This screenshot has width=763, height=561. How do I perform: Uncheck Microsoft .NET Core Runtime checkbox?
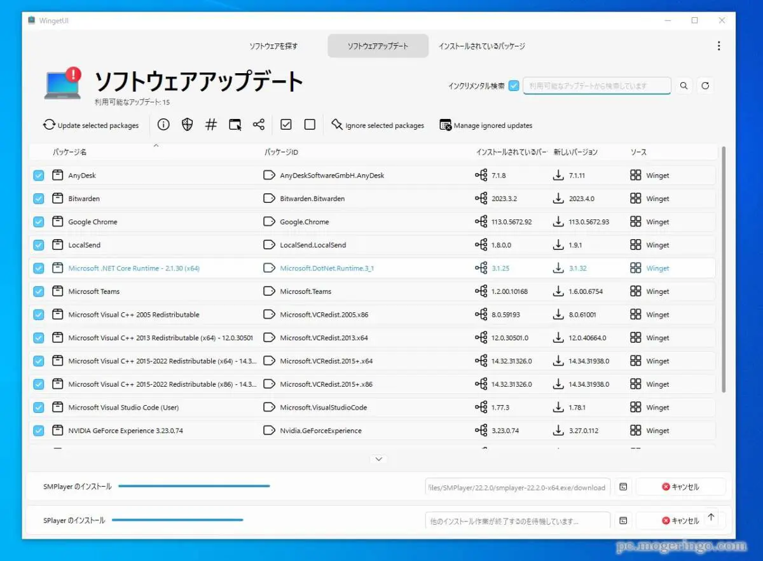tap(39, 268)
